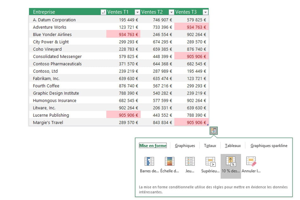This screenshot has width=300, height=200.
Task: Switch to the Tableaux tab
Action: 233,145
